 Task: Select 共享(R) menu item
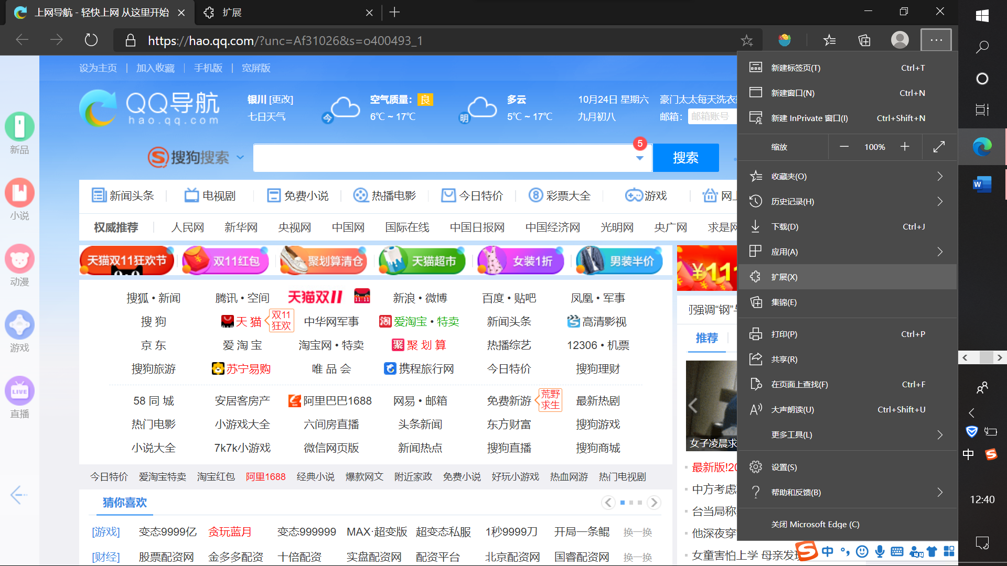[x=847, y=359]
